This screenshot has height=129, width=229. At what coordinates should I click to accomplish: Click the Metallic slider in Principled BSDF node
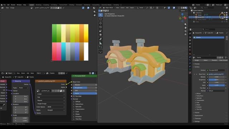pos(85,85)
